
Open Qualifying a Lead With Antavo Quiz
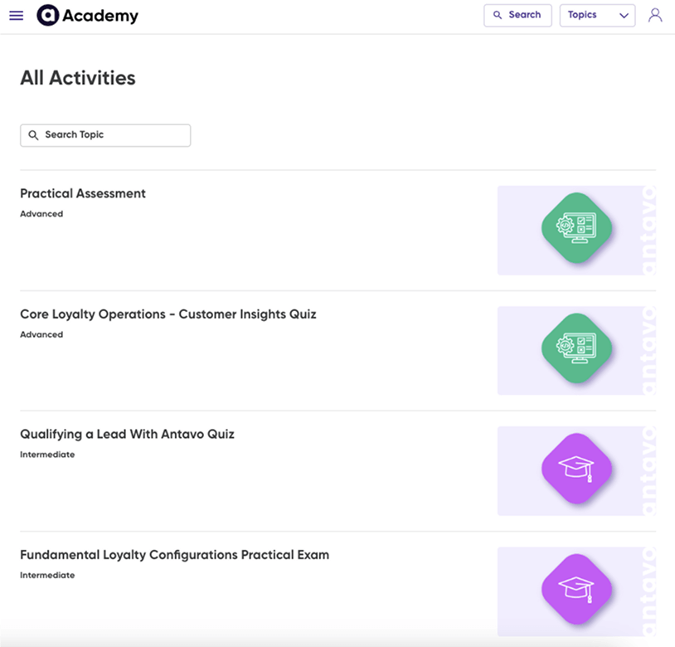tap(127, 434)
